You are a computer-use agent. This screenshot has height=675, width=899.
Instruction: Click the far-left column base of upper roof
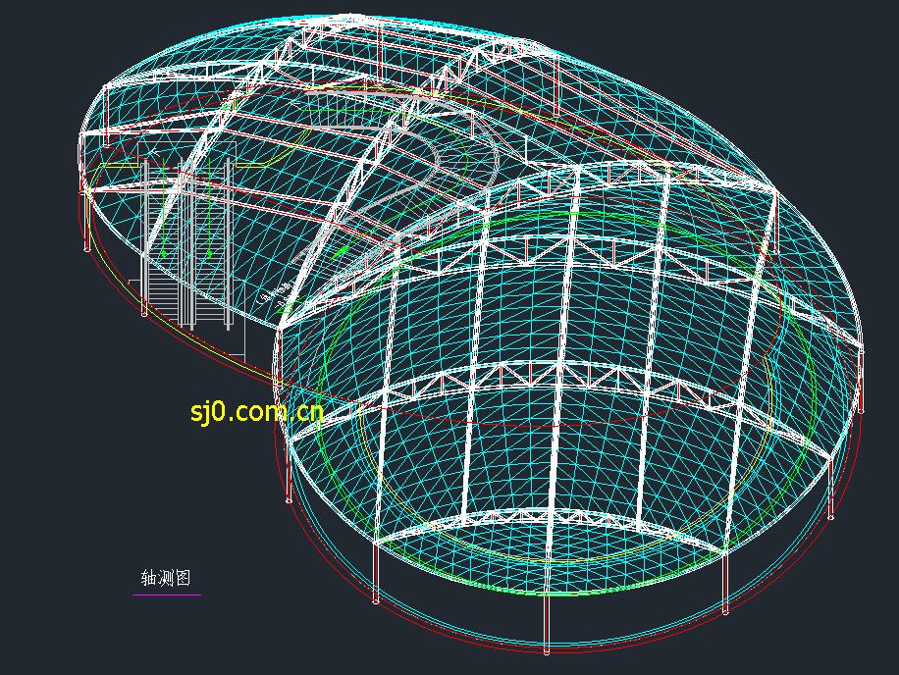click(x=89, y=249)
